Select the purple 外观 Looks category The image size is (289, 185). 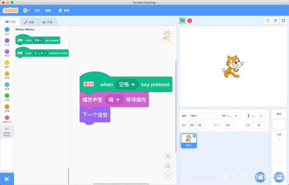(x=7, y=42)
